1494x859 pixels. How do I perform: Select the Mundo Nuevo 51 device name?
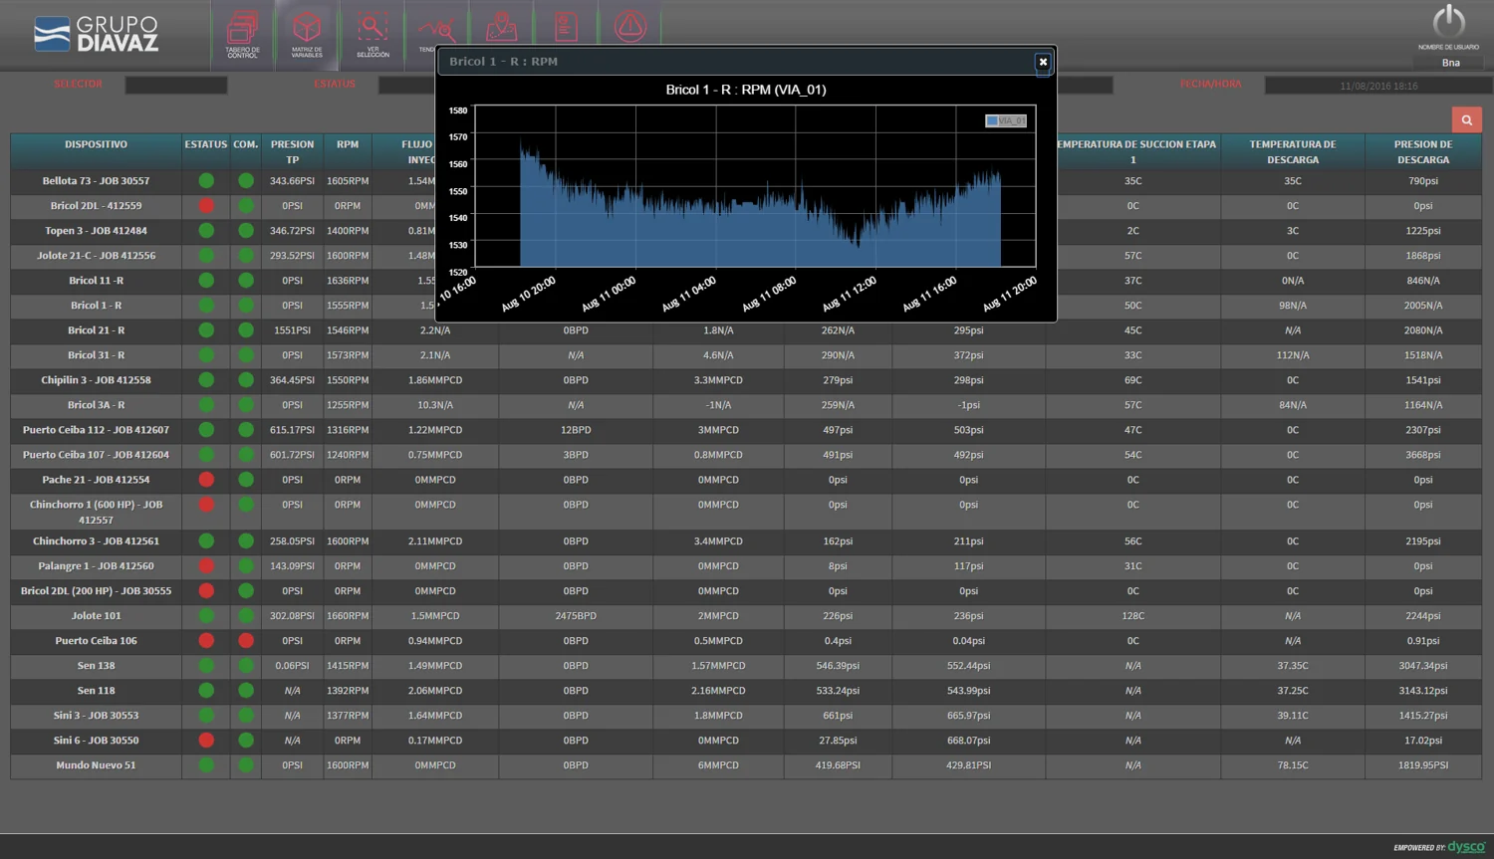[x=96, y=765]
